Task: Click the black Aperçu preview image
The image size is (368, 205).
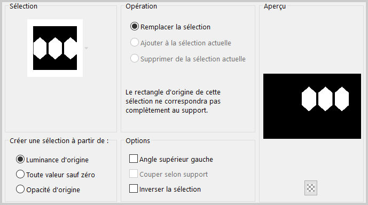Action: coord(312,106)
